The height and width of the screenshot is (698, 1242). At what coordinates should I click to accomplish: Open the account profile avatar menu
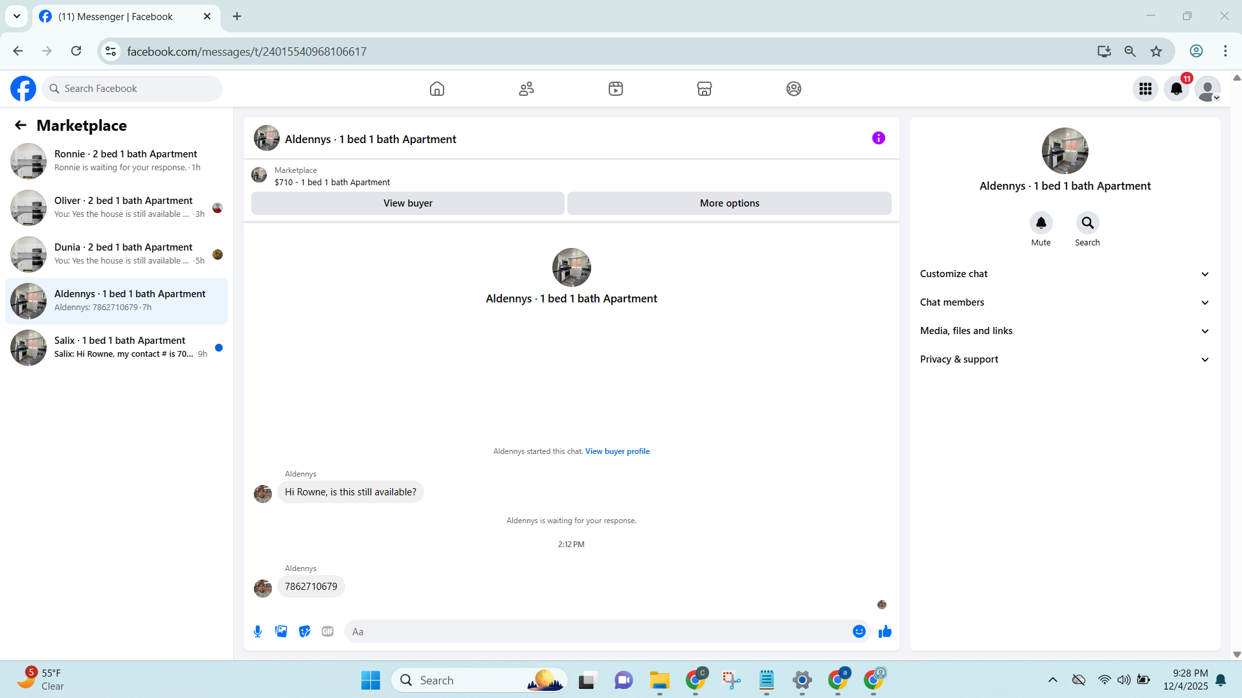[x=1208, y=89]
